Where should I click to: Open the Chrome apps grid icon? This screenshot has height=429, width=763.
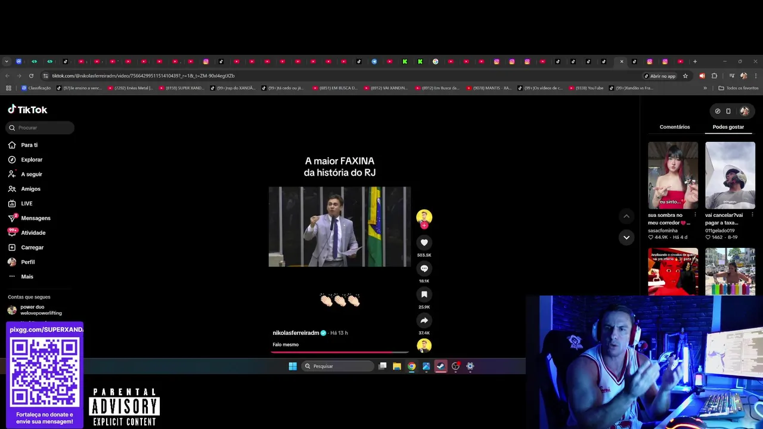(8, 88)
